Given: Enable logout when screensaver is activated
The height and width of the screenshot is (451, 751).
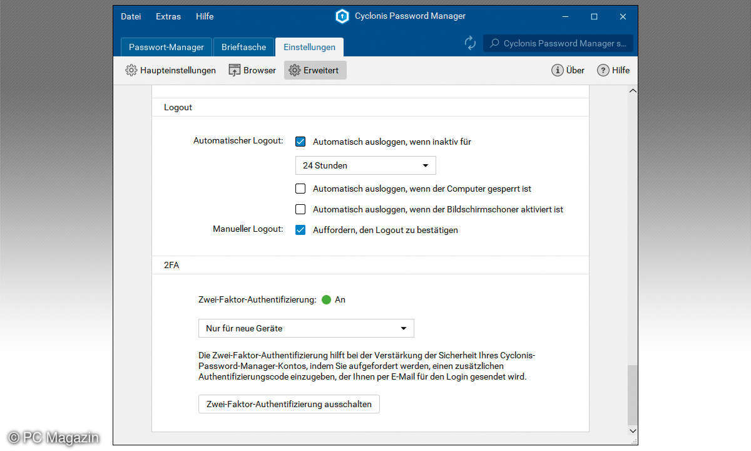Looking at the screenshot, I should (x=300, y=209).
